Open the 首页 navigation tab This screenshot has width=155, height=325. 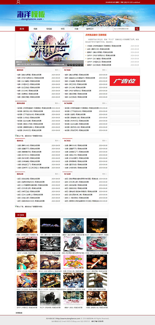tap(22, 29)
